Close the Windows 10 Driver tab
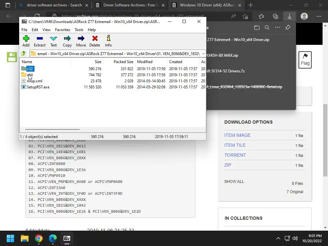Viewport: 328px width, 246px height. (x=240, y=5)
